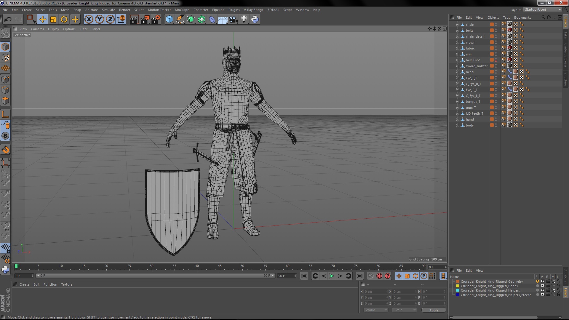
Task: Render to Picture Viewer
Action: click(x=145, y=20)
